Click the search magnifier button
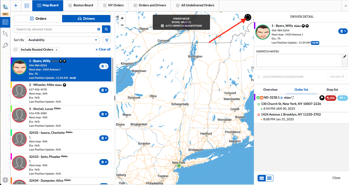Image resolution: width=349 pixels, height=185 pixels. pos(106,29)
